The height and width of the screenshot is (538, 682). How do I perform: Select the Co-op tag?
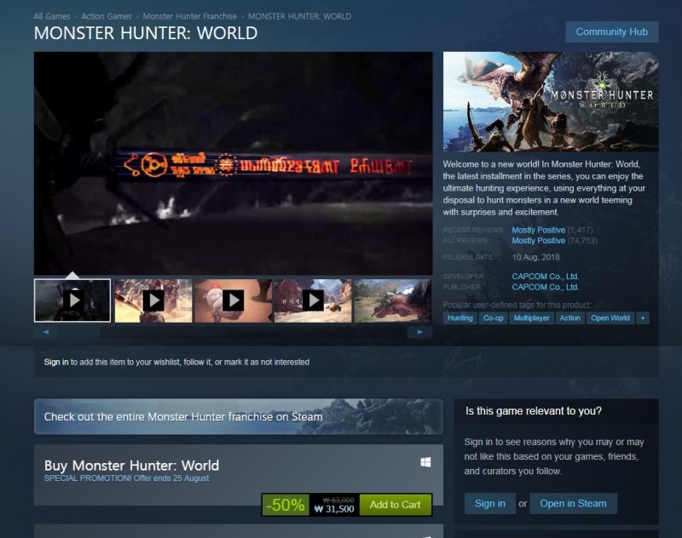click(x=493, y=318)
